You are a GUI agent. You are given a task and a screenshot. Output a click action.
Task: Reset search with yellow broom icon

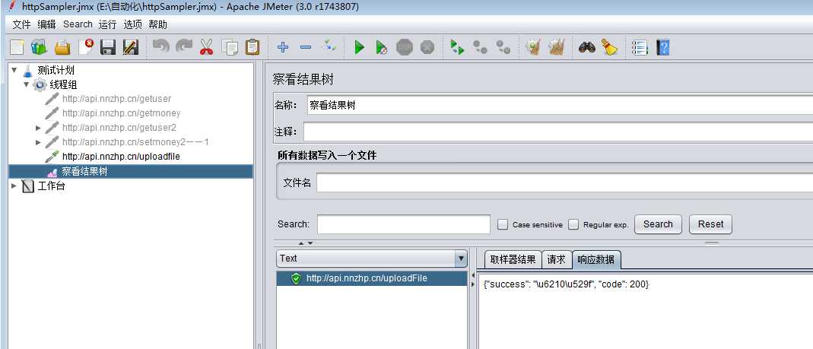(x=610, y=48)
